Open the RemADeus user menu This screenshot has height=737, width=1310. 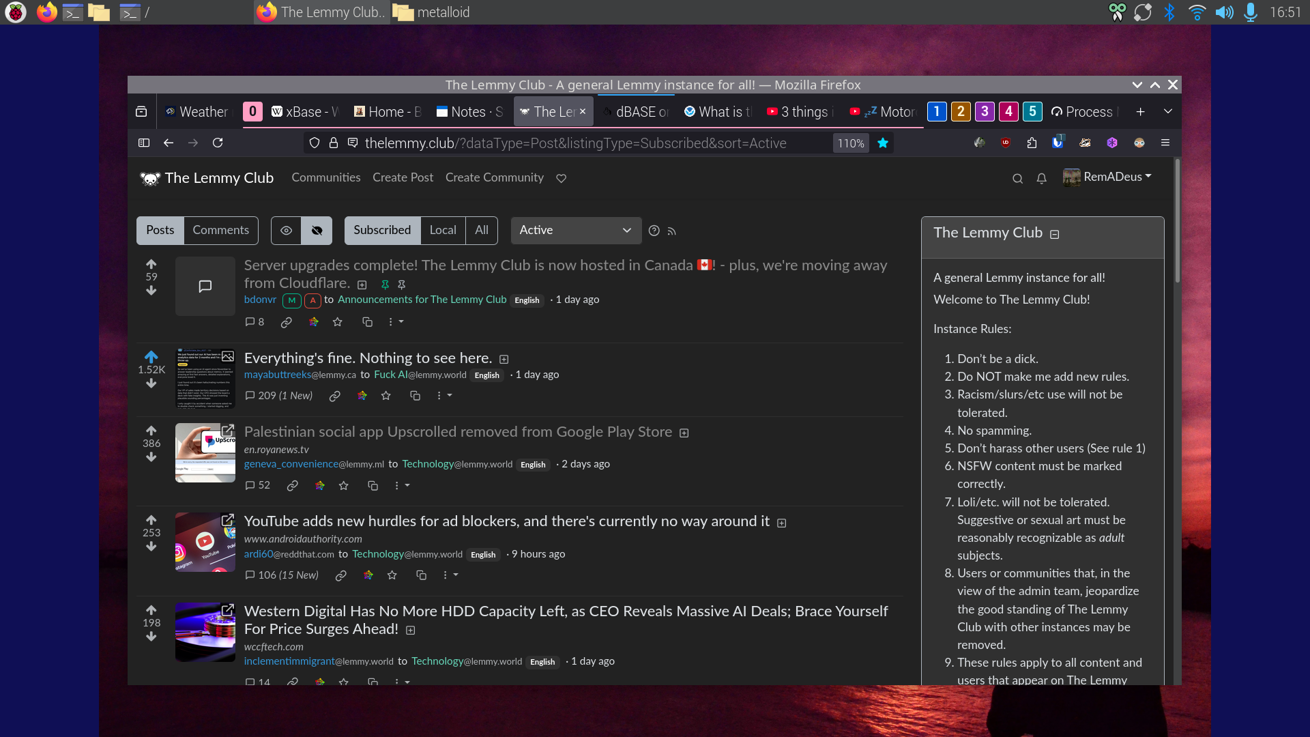pyautogui.click(x=1107, y=177)
